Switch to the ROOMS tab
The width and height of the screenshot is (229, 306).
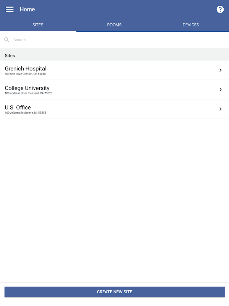[x=114, y=25]
